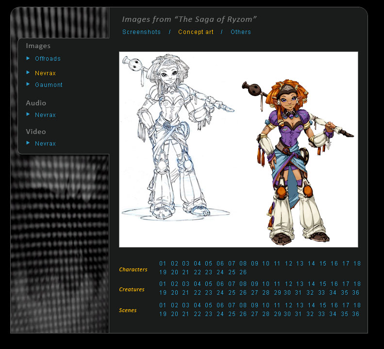Open Creatures image 20

click(174, 293)
